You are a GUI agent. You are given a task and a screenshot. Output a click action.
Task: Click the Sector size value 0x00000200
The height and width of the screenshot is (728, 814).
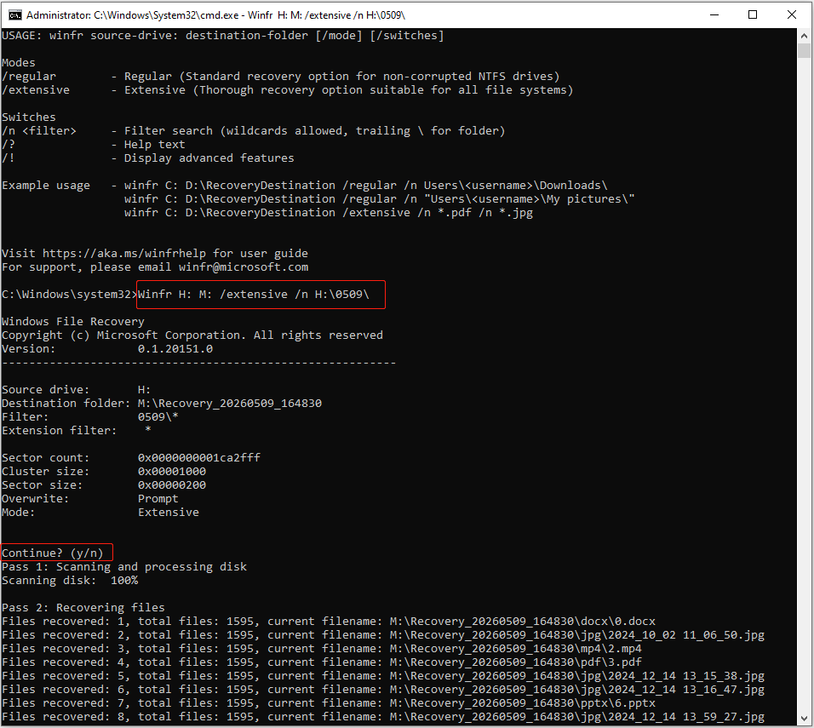172,485
